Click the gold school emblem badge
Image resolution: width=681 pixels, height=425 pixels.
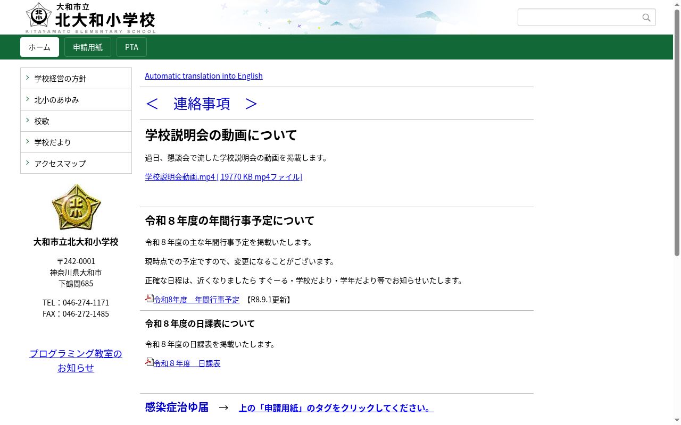pyautogui.click(x=76, y=207)
